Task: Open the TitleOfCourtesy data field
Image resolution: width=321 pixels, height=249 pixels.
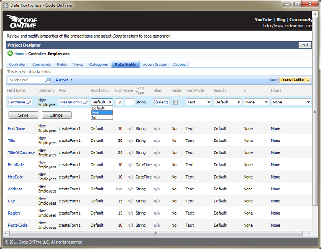Action: pyautogui.click(x=22, y=152)
